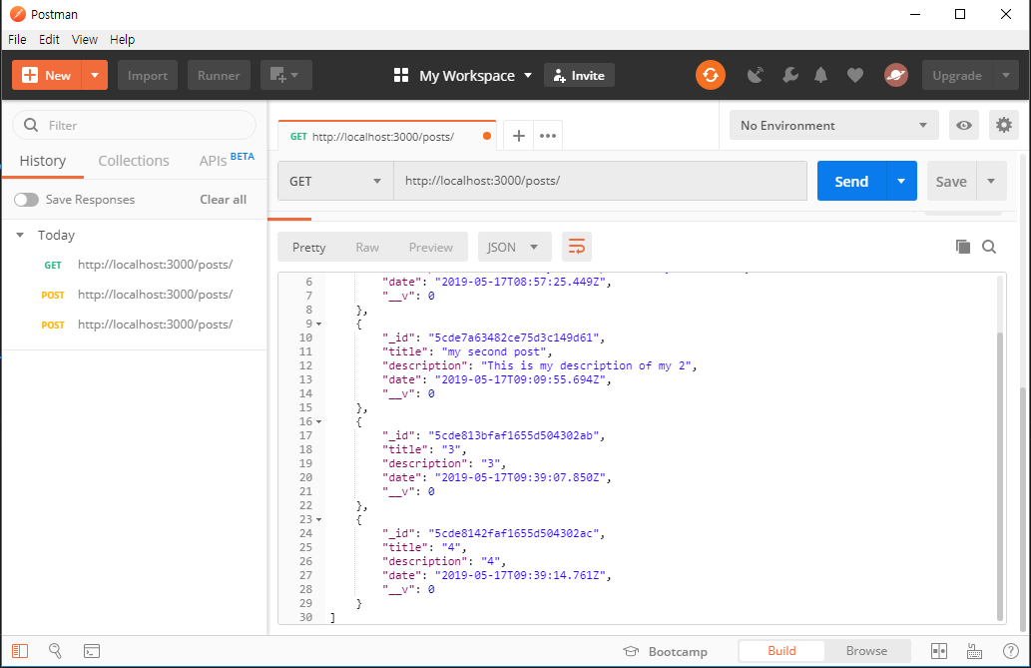Switch to two pane view
The image size is (1031, 668).
coord(939,651)
